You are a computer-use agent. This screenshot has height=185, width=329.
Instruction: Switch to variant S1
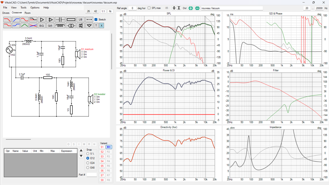[102, 147]
